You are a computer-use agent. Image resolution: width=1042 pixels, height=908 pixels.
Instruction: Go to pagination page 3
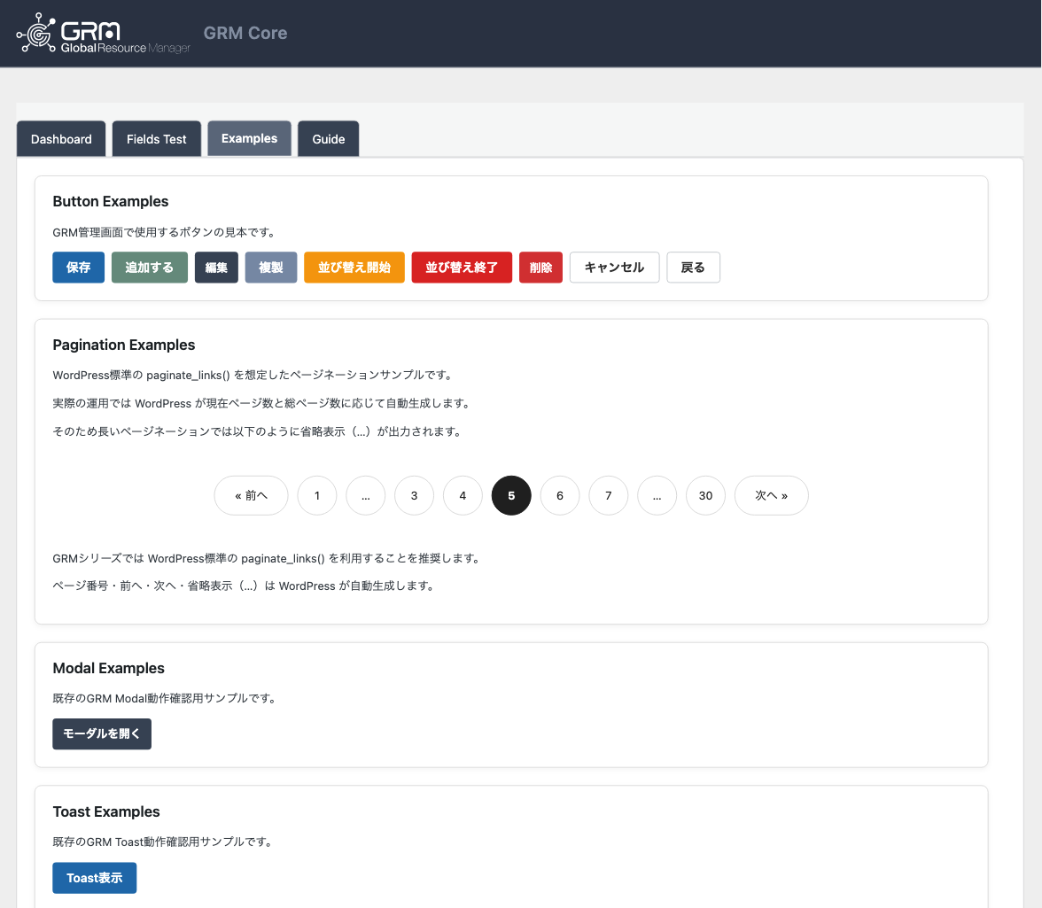(x=414, y=495)
